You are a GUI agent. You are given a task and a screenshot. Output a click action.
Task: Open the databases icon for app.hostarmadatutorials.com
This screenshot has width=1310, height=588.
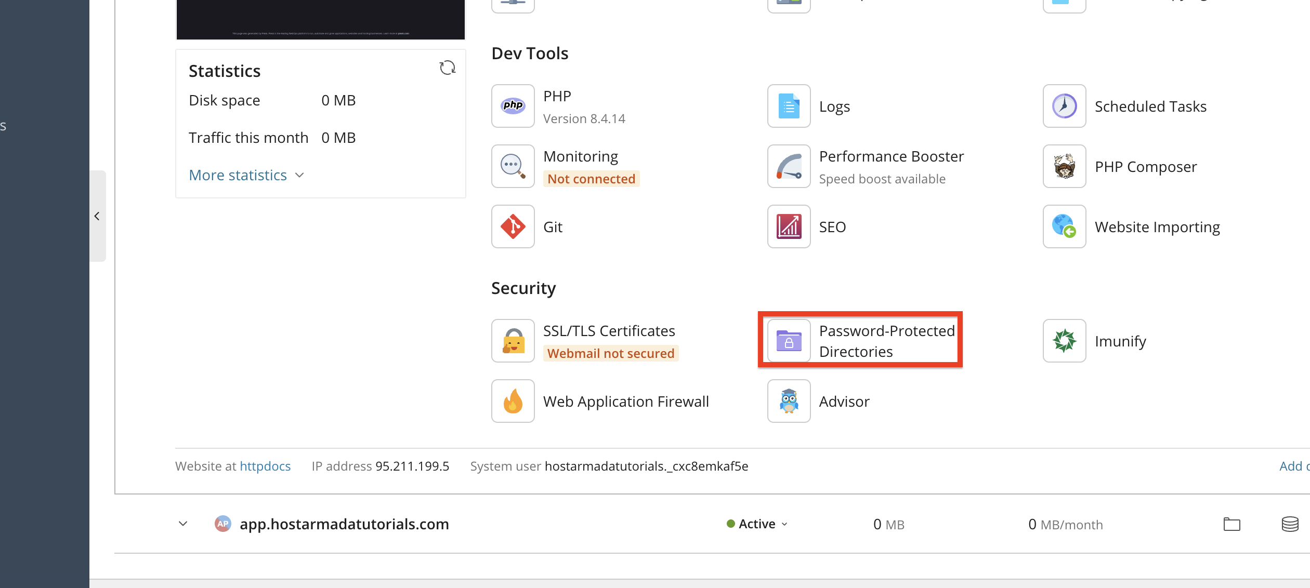(x=1290, y=524)
